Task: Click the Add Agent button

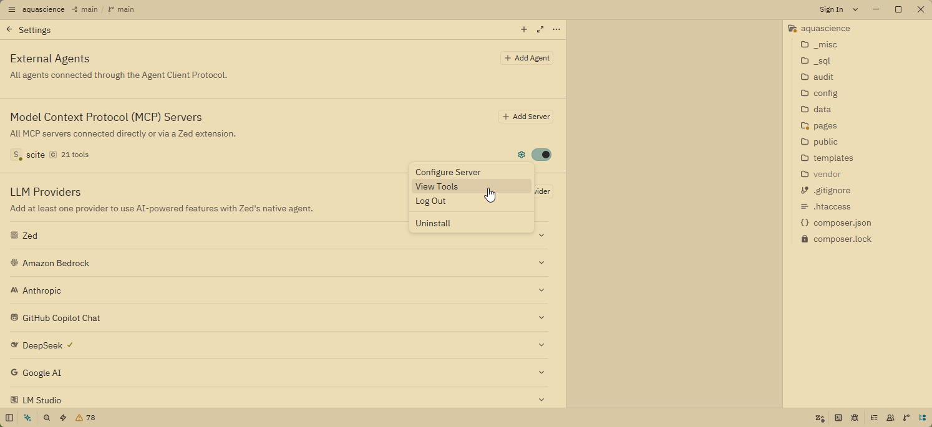Action: coord(527,58)
